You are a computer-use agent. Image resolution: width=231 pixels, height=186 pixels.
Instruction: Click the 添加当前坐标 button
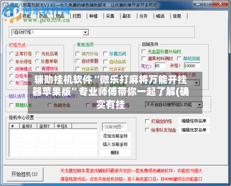point(115,136)
